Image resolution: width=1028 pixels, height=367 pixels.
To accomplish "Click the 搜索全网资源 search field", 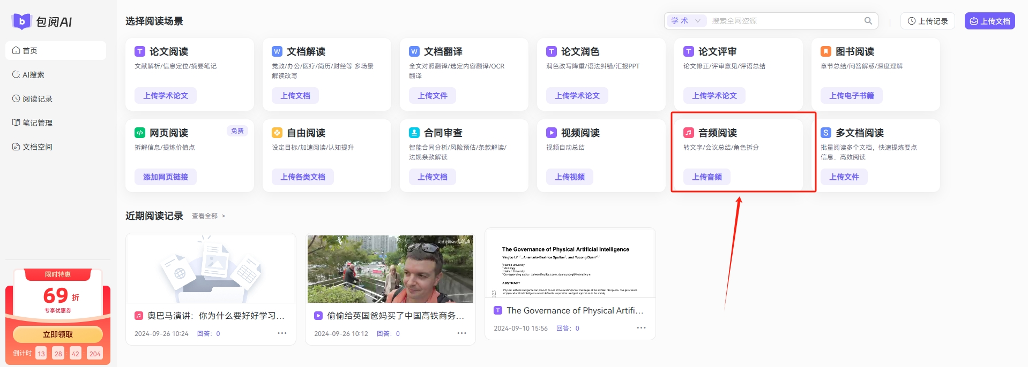I will click(785, 21).
